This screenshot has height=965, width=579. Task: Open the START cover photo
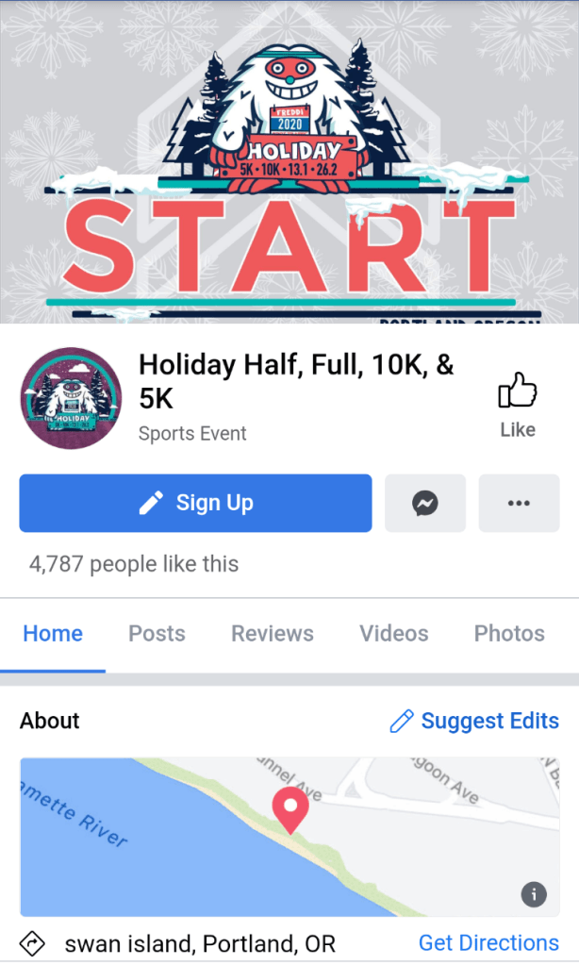(289, 162)
